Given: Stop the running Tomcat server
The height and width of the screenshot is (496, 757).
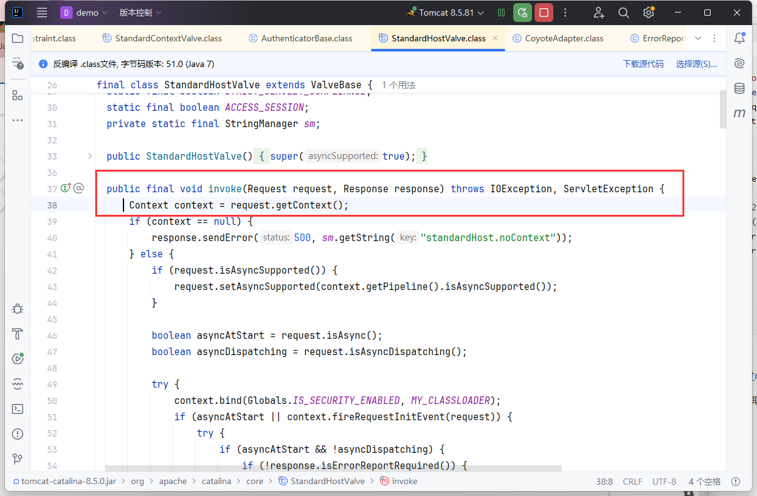Looking at the screenshot, I should point(543,13).
